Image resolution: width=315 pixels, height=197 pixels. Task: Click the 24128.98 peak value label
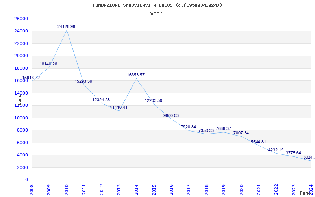pyautogui.click(x=66, y=26)
